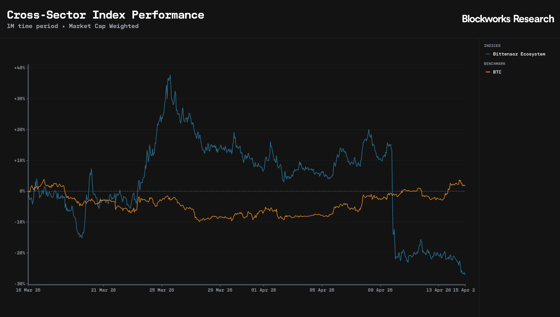This screenshot has width=560, height=317.
Task: Click the 29 Mar 26 x-axis label
Action: [220, 290]
